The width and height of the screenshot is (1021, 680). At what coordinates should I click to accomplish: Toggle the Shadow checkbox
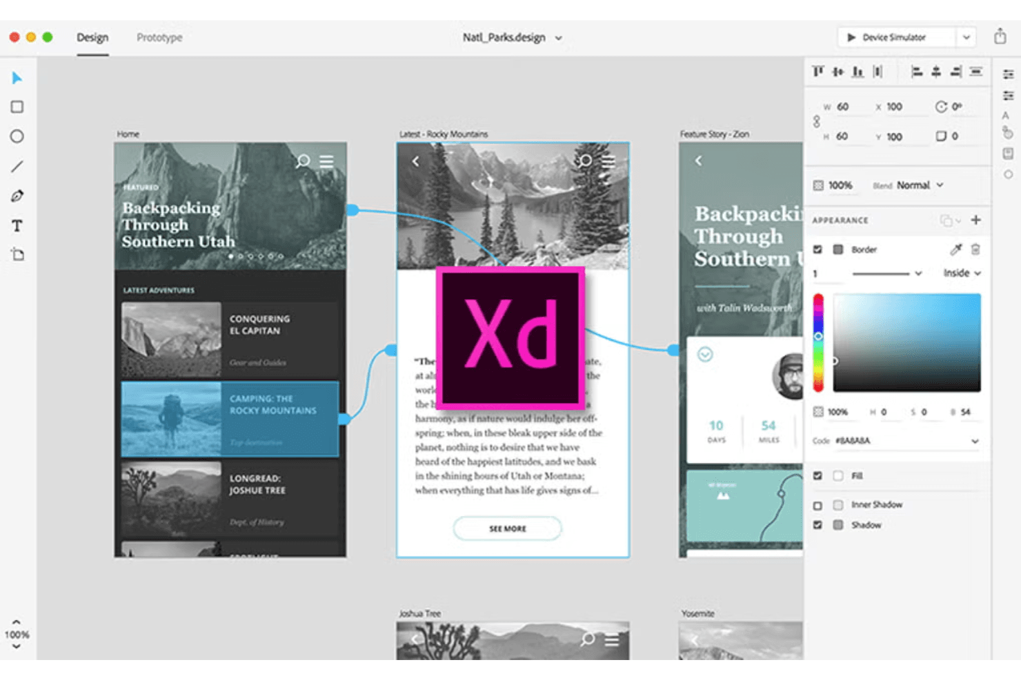[817, 525]
